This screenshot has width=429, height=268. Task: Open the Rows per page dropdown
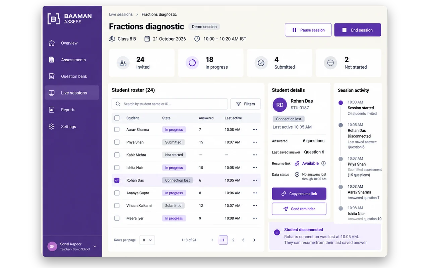[x=147, y=240]
